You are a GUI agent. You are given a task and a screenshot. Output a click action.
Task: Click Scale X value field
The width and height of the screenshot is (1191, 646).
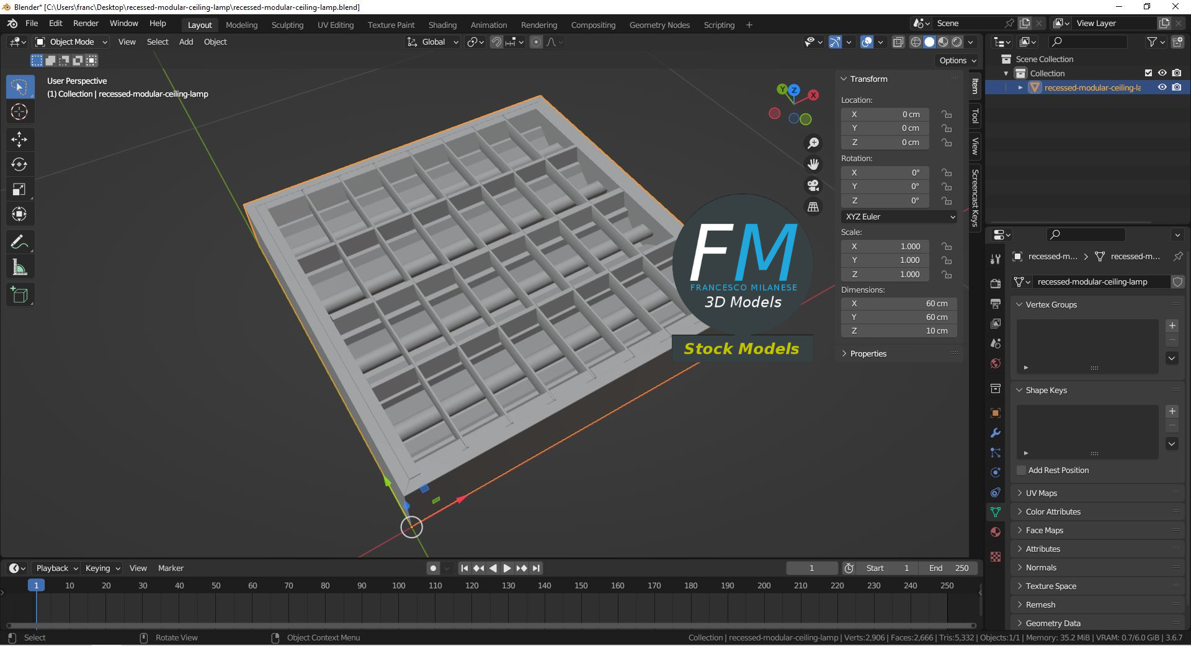[x=885, y=247]
